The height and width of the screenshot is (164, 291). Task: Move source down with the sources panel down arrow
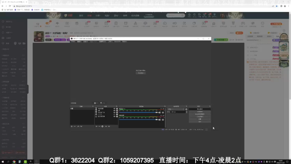[x=109, y=126]
